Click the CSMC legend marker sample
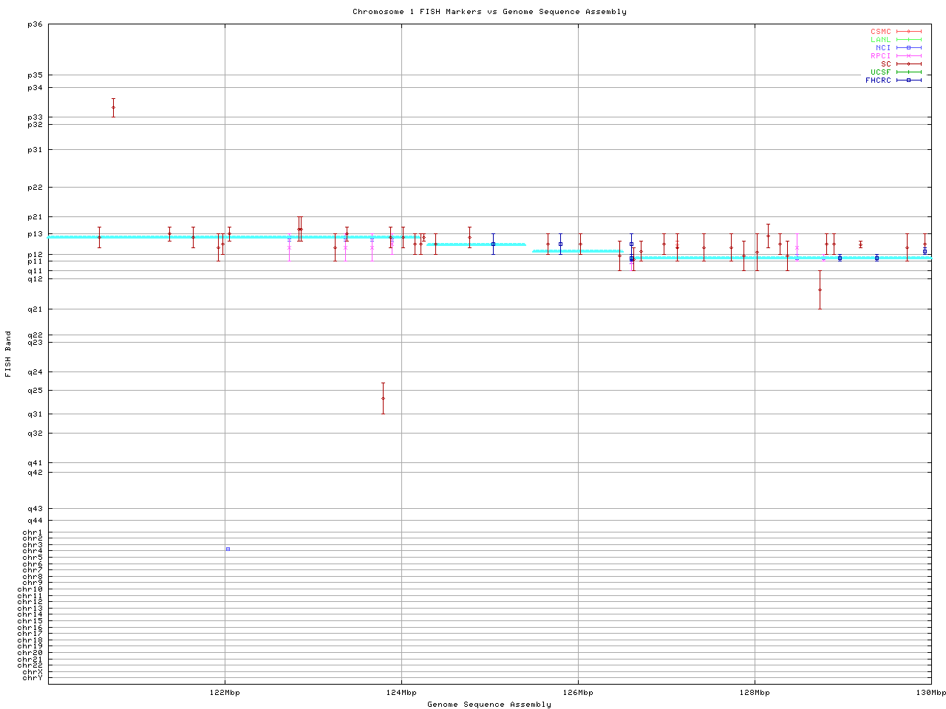This screenshot has height=709, width=946. point(908,32)
